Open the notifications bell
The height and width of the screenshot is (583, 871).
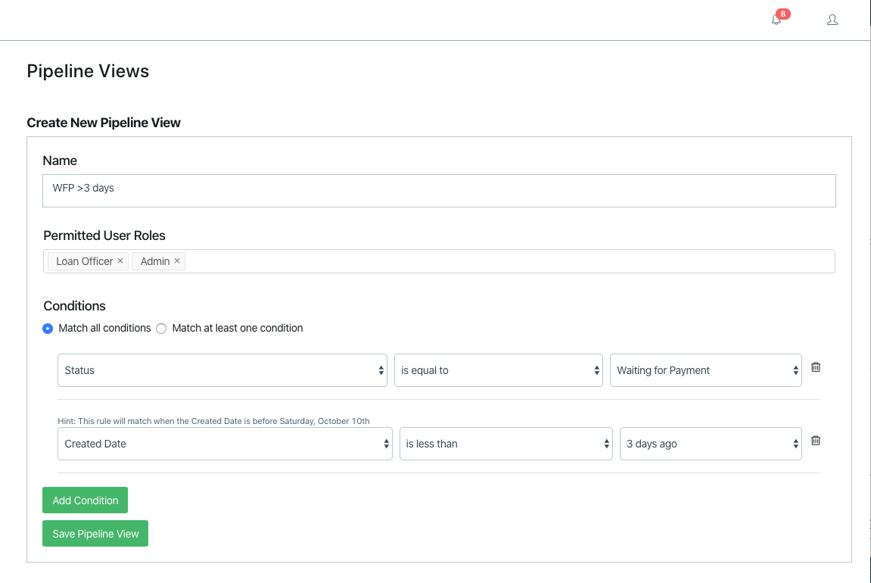pyautogui.click(x=776, y=20)
